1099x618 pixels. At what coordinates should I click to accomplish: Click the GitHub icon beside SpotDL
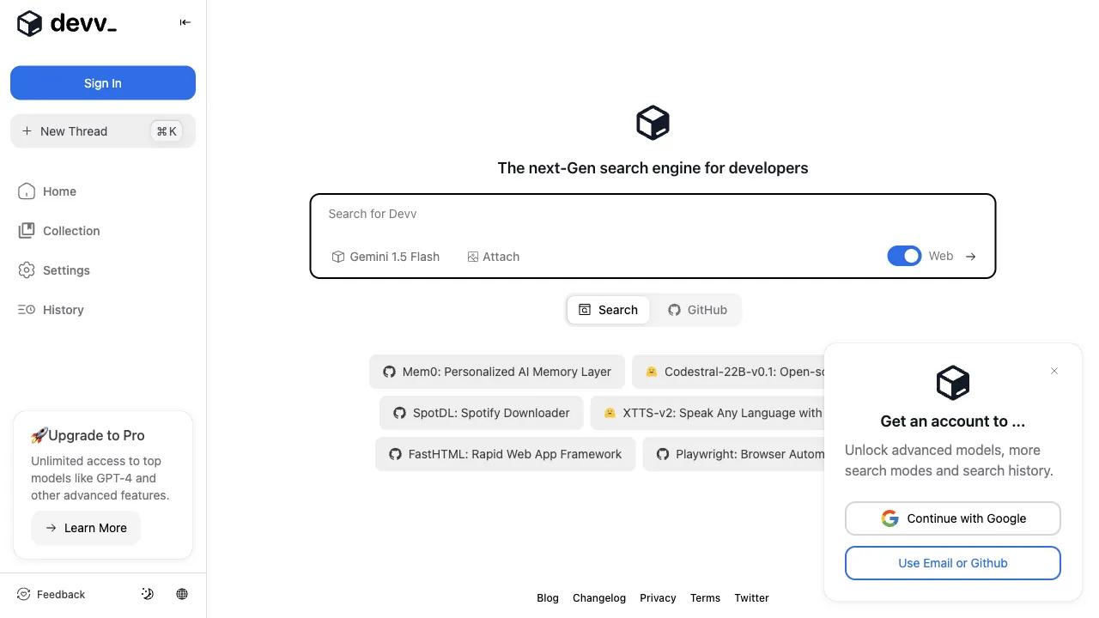[399, 413]
